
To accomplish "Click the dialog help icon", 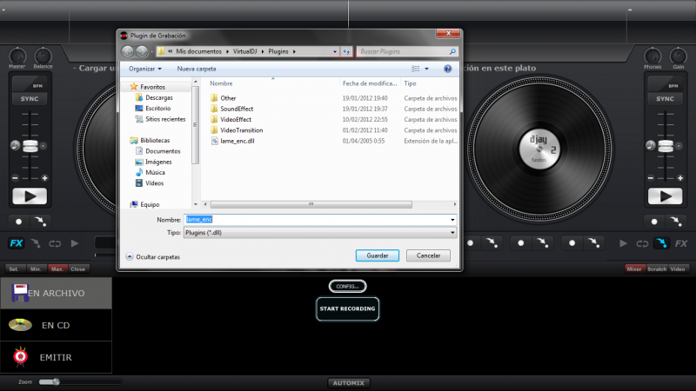I will pyautogui.click(x=447, y=69).
